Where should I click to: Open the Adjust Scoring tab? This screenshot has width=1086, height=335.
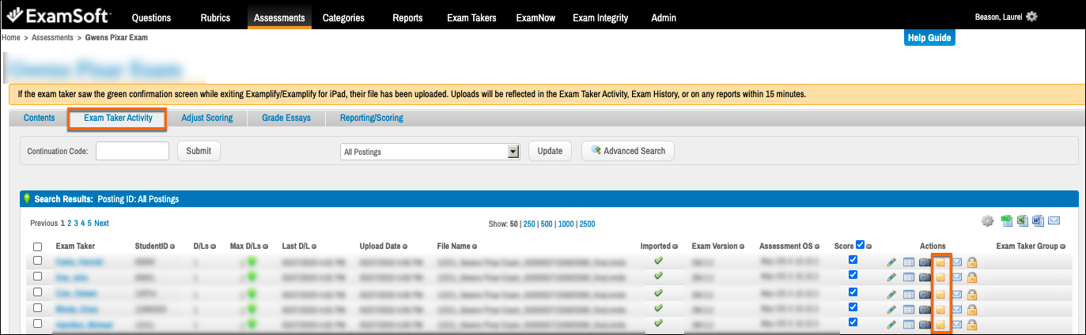tap(207, 119)
